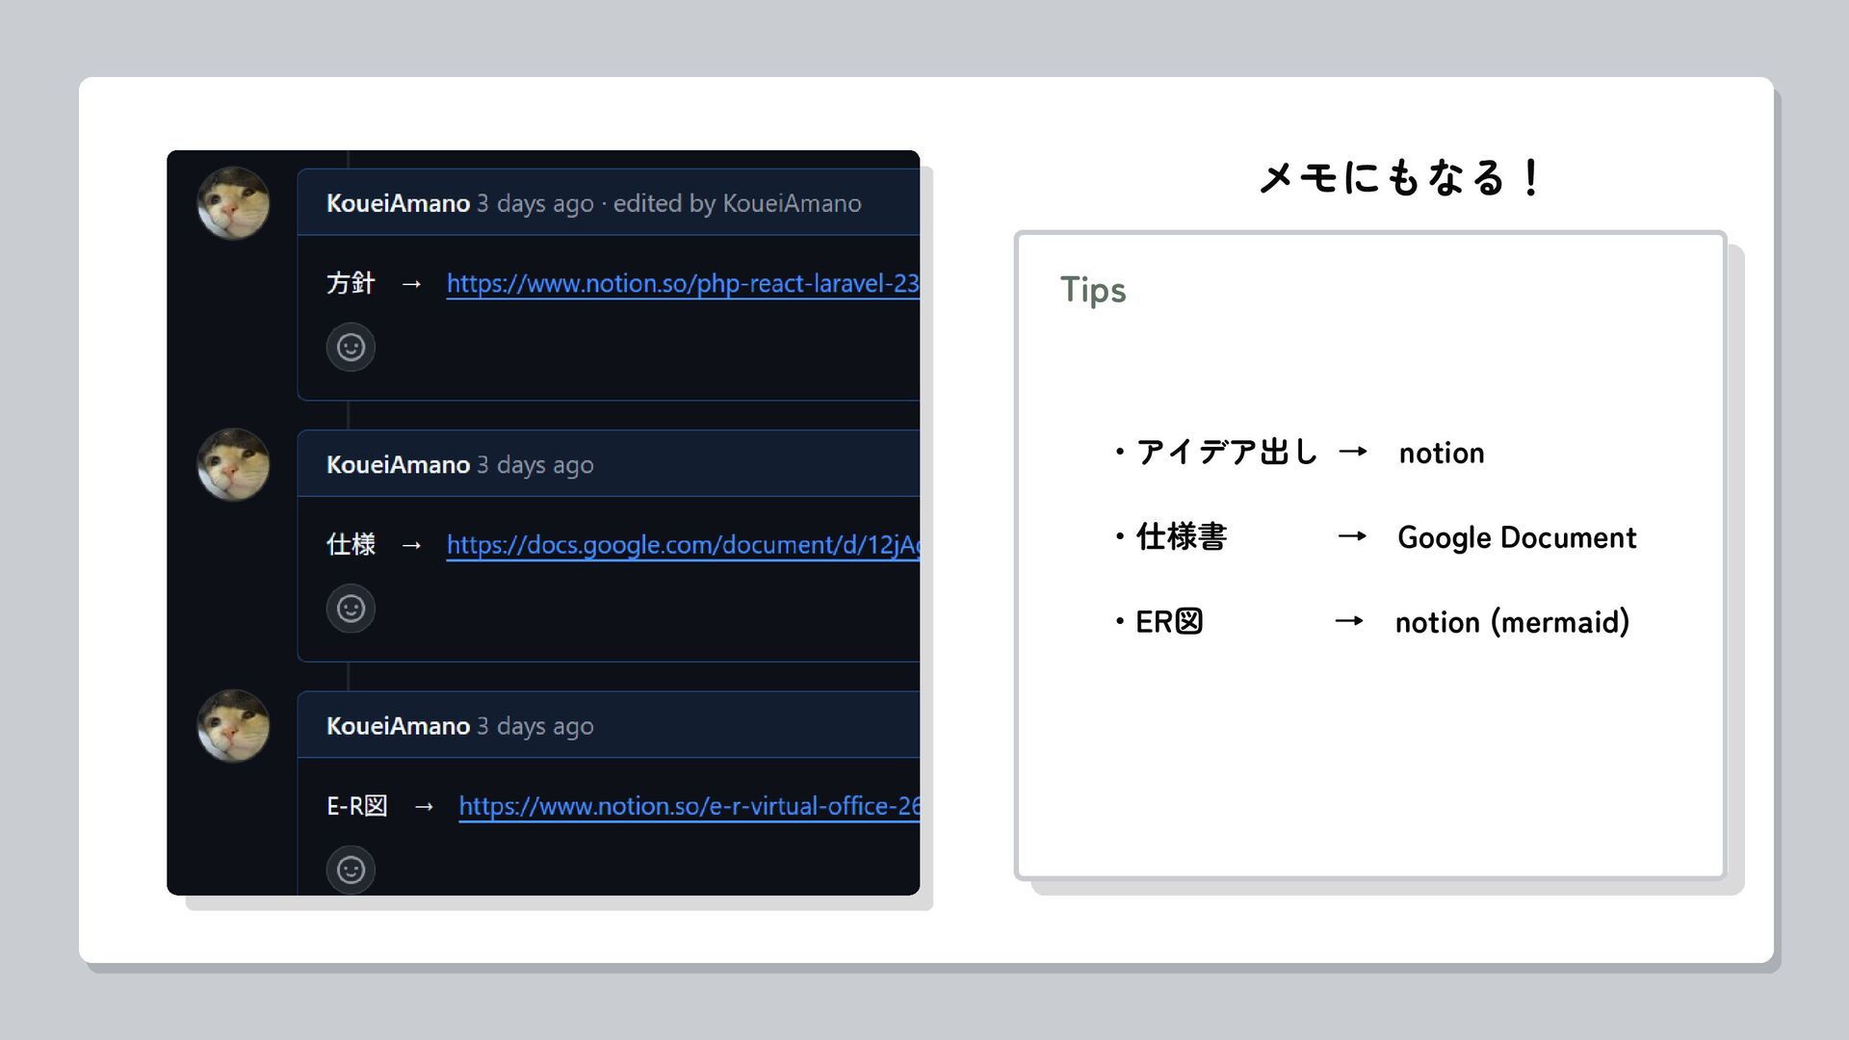
Task: Click '3 days ago' timestamp in third comment
Action: point(535,726)
